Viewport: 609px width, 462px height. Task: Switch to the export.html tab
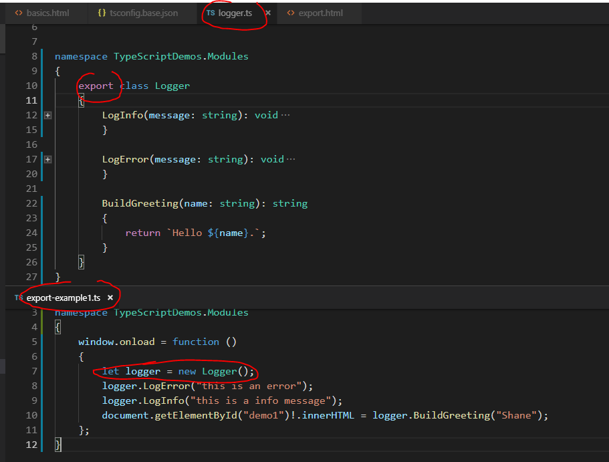pos(320,13)
